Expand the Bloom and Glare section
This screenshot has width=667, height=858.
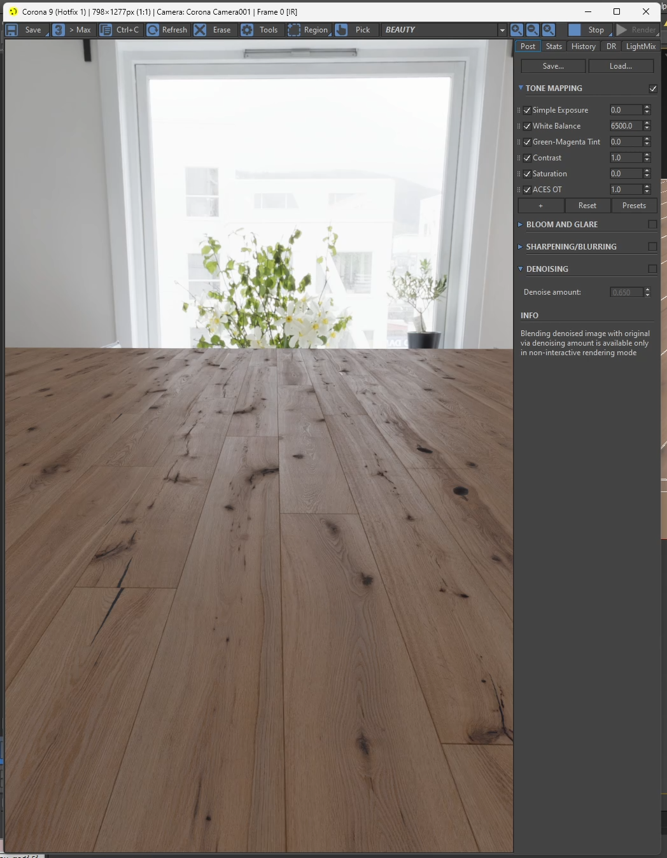[521, 224]
